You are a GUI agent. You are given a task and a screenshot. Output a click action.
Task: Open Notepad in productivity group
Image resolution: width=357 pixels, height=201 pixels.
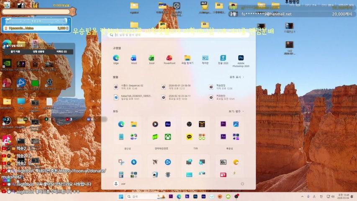(121, 137)
